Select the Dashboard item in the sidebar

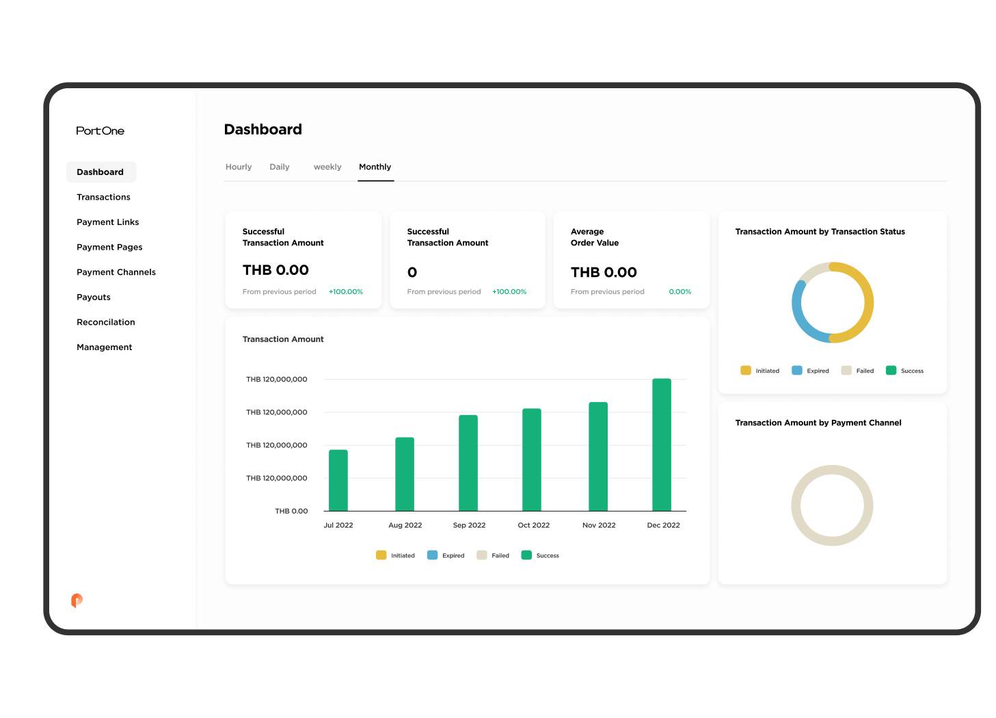point(100,172)
